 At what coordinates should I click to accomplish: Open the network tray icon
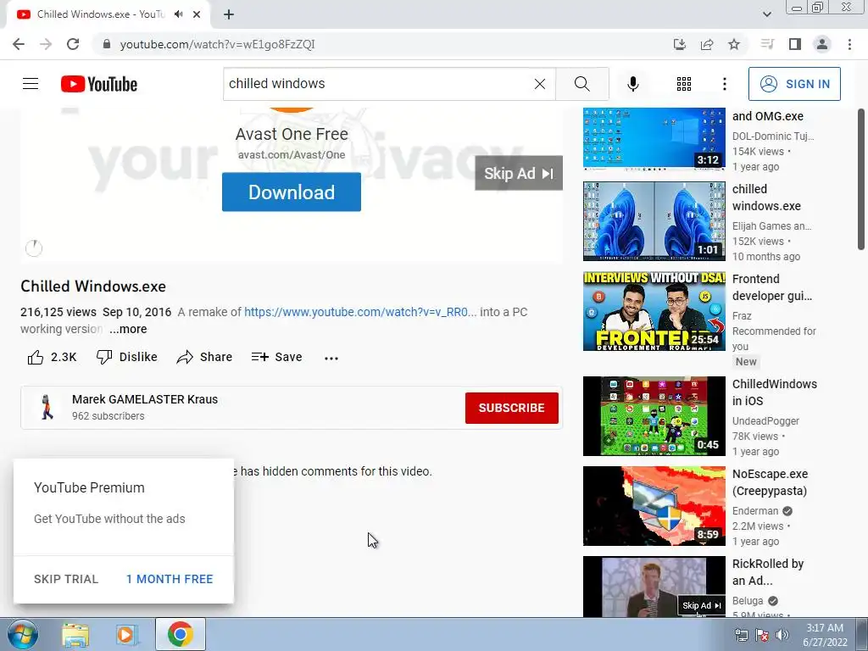tap(741, 635)
